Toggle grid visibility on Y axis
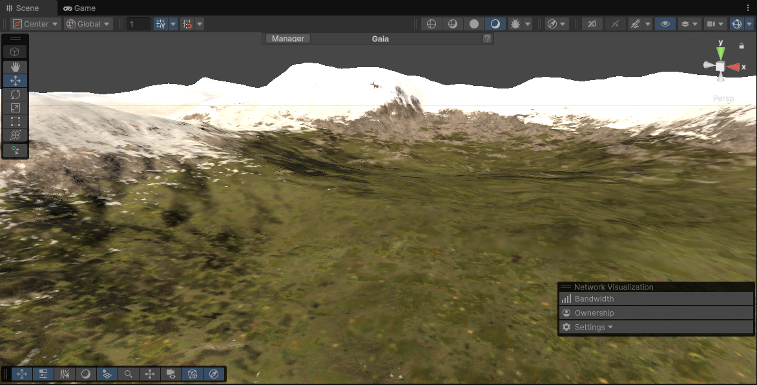The image size is (757, 385). 160,24
